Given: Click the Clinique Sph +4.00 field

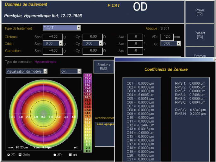Looking at the screenshot, I should (52, 36).
